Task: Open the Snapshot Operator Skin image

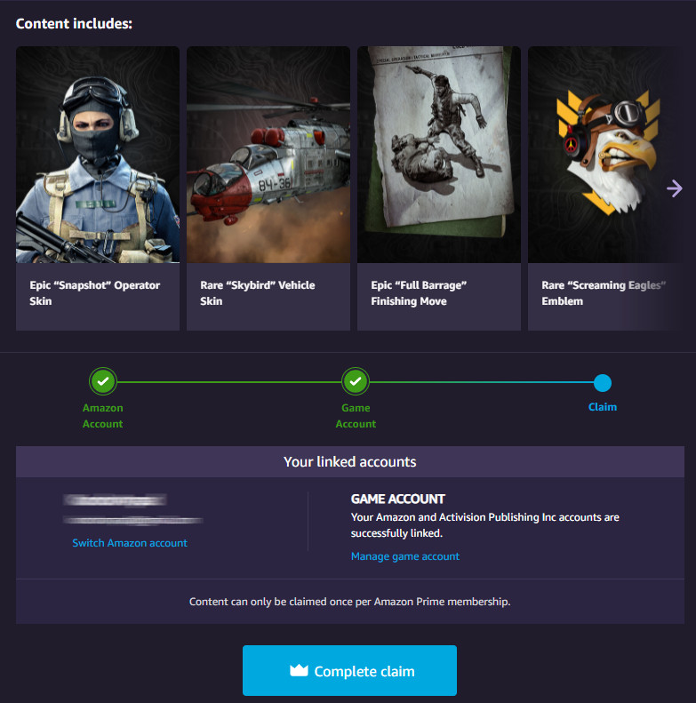Action: (x=98, y=155)
